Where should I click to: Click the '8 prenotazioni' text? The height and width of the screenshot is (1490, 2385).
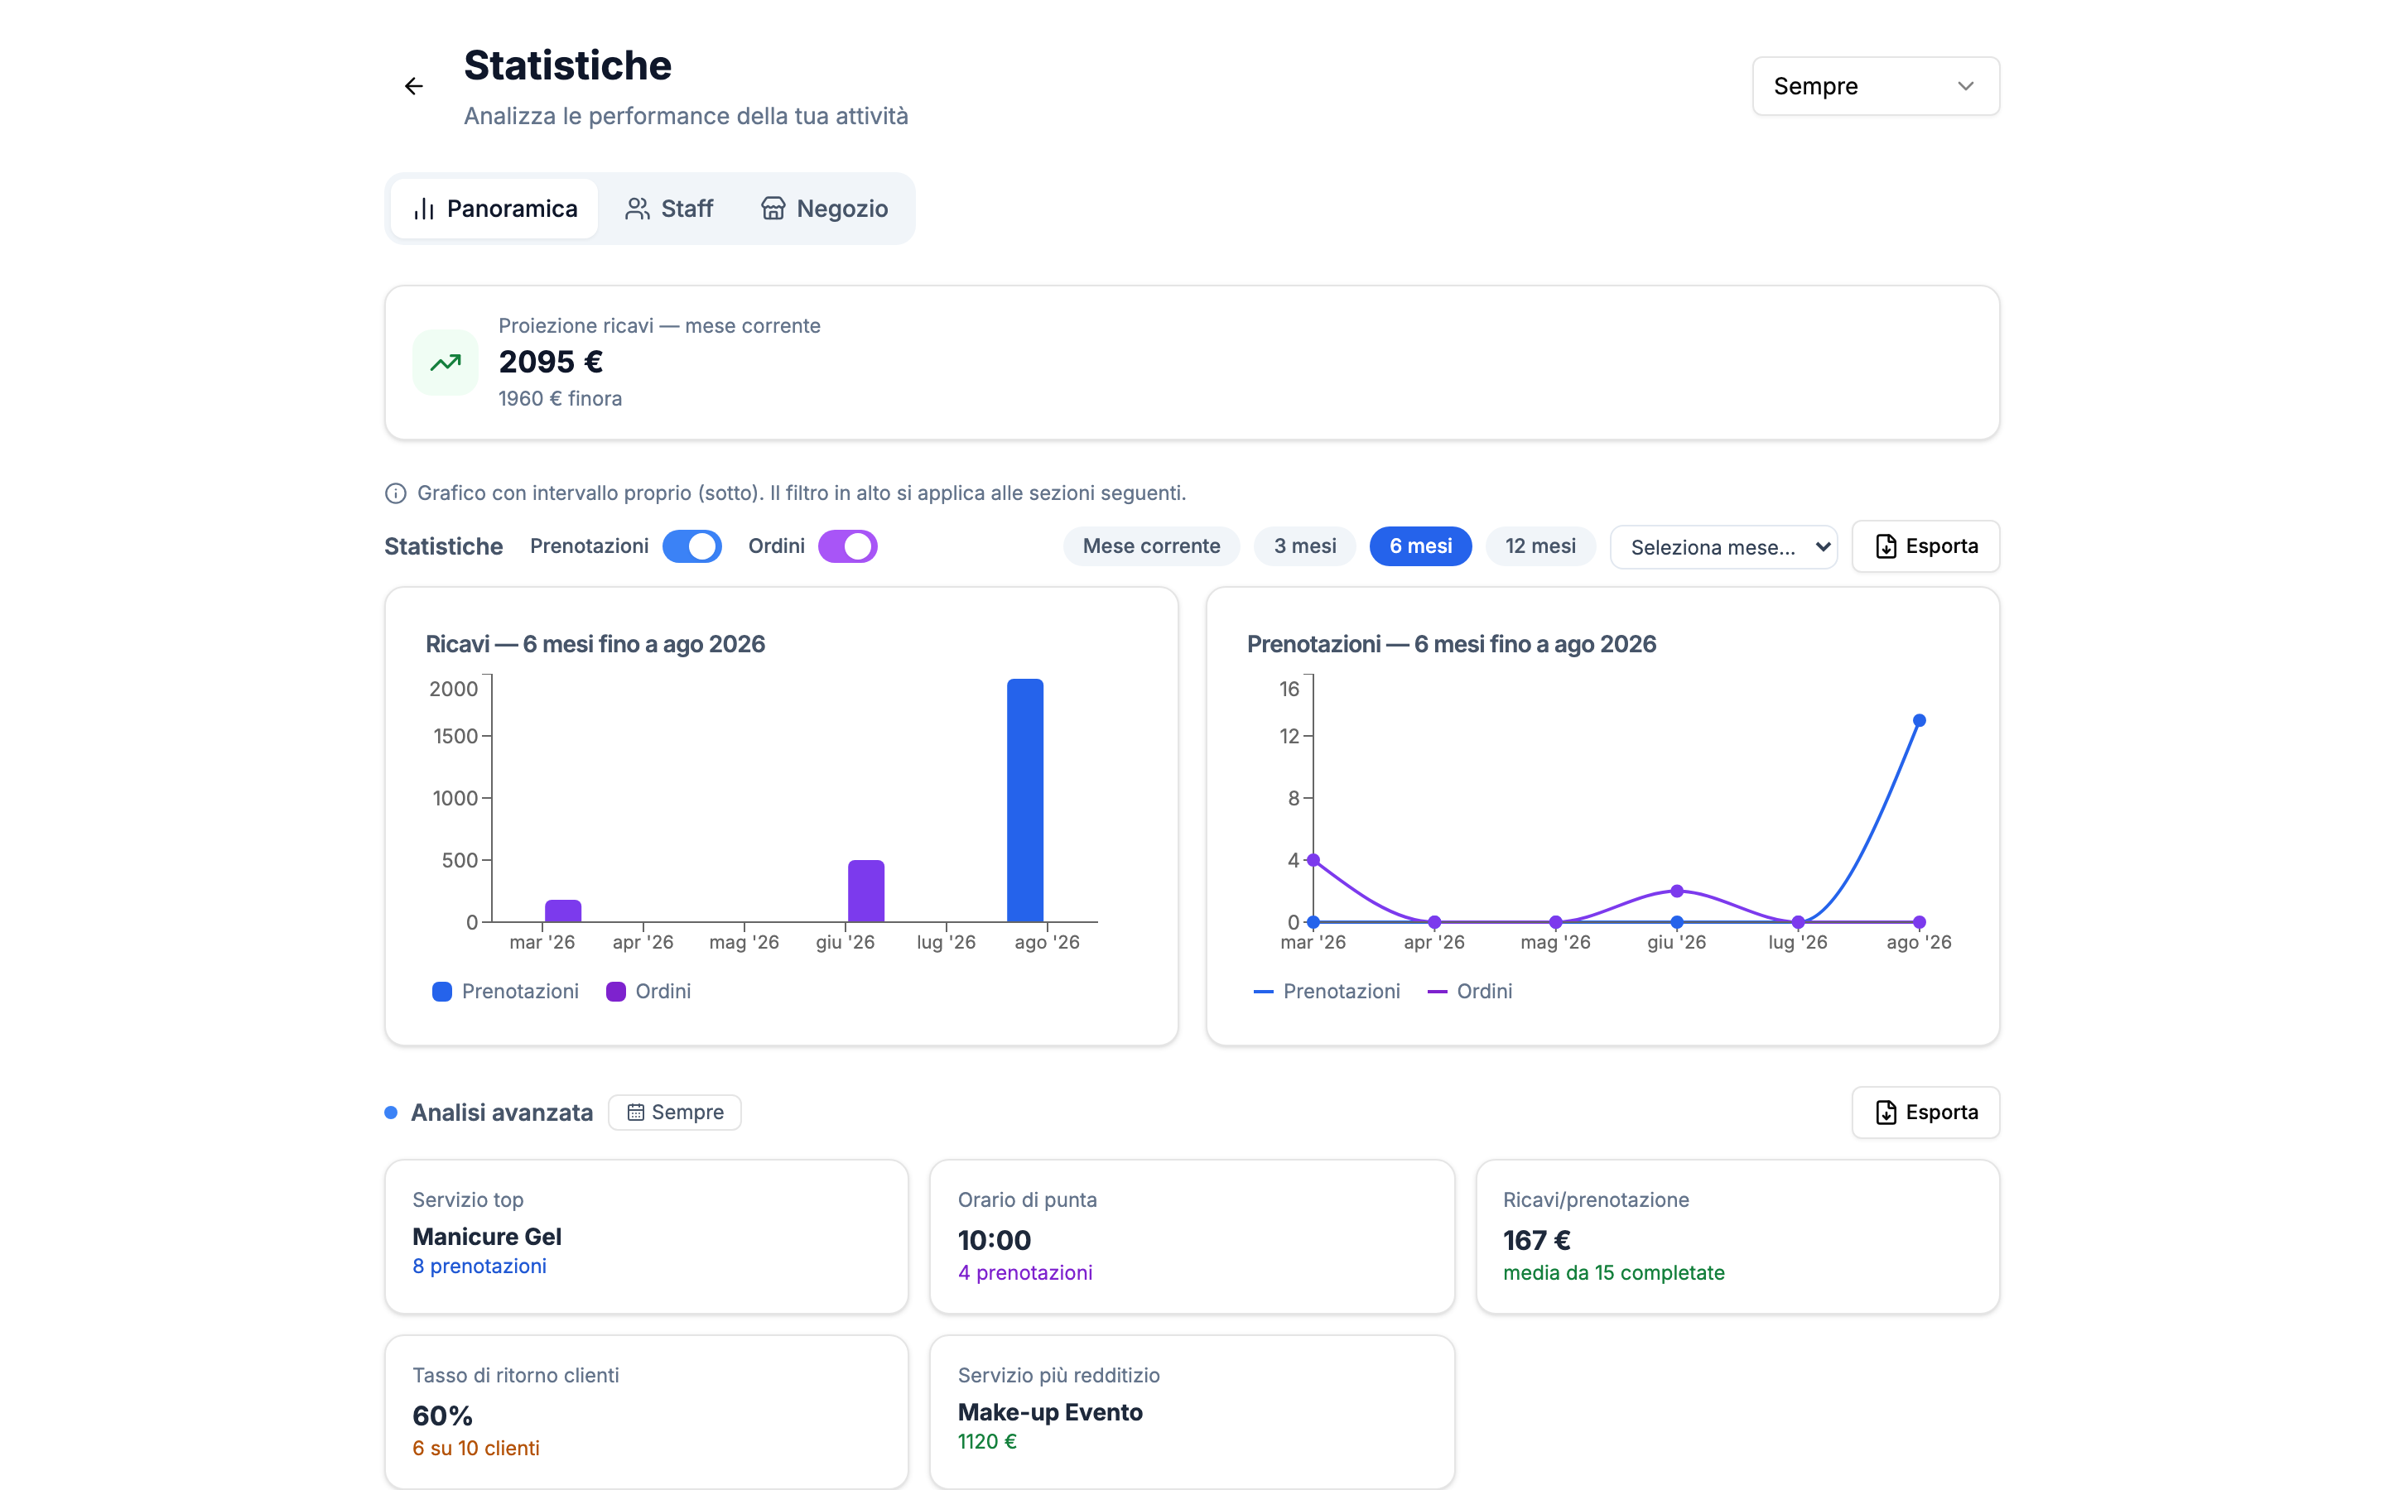[x=479, y=1266]
